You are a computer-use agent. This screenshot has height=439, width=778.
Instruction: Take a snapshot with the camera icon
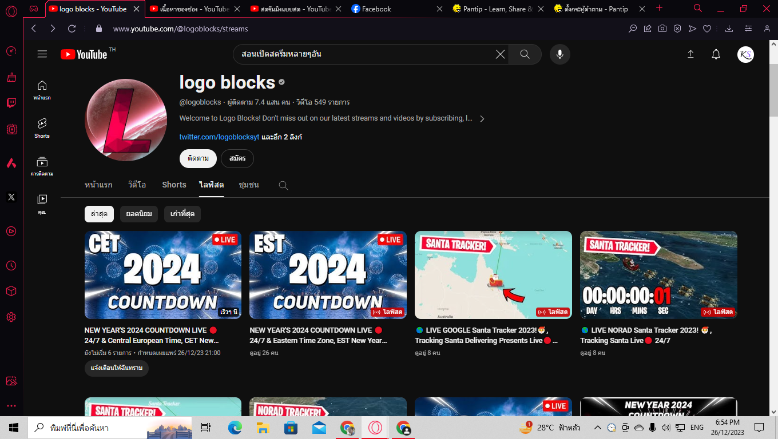tap(662, 29)
